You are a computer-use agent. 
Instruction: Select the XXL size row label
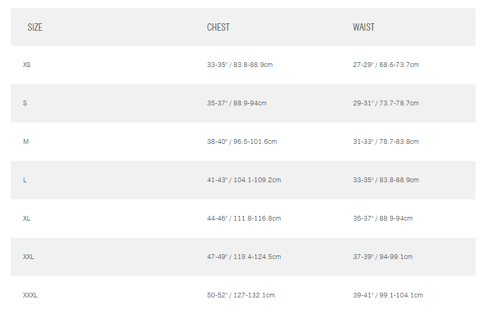pyautogui.click(x=29, y=257)
